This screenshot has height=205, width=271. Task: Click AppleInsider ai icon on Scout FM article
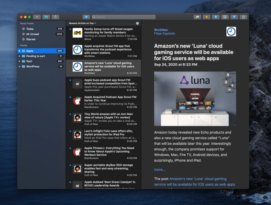coord(77,84)
